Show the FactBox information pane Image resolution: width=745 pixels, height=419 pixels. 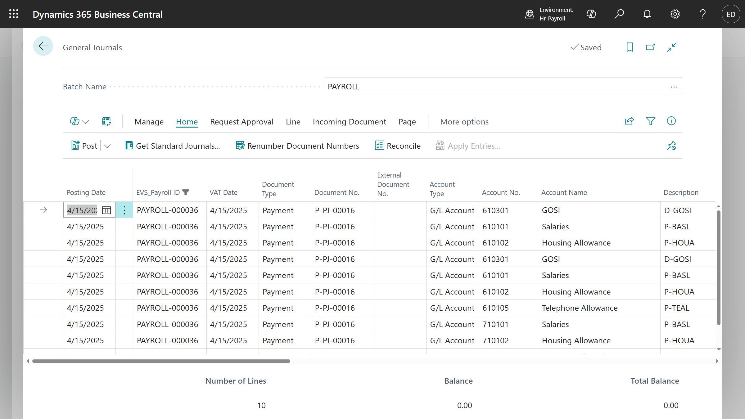click(x=671, y=121)
